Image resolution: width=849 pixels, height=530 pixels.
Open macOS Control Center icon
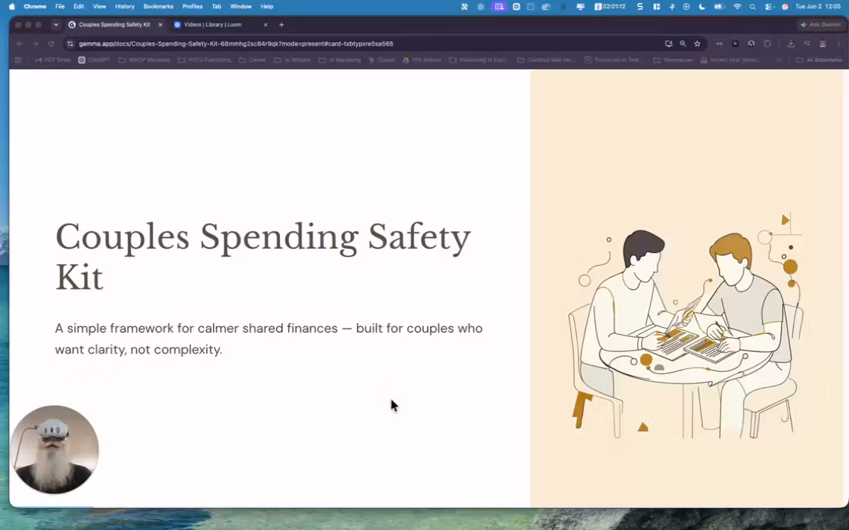tap(769, 7)
